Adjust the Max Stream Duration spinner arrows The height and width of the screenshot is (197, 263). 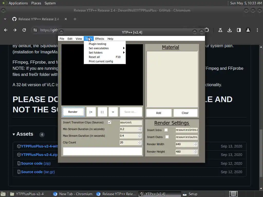tap(140, 136)
